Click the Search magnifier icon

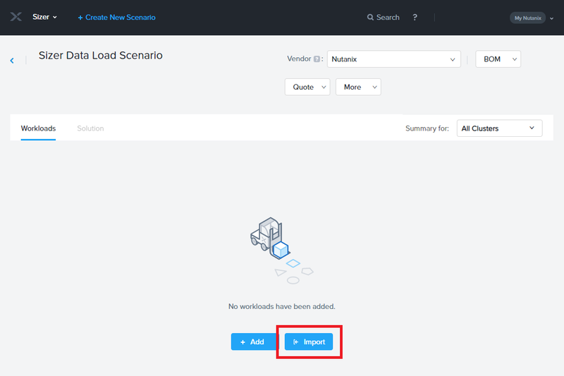[370, 17]
